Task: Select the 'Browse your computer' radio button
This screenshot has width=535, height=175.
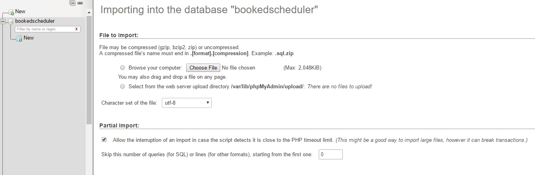Action: [x=123, y=68]
